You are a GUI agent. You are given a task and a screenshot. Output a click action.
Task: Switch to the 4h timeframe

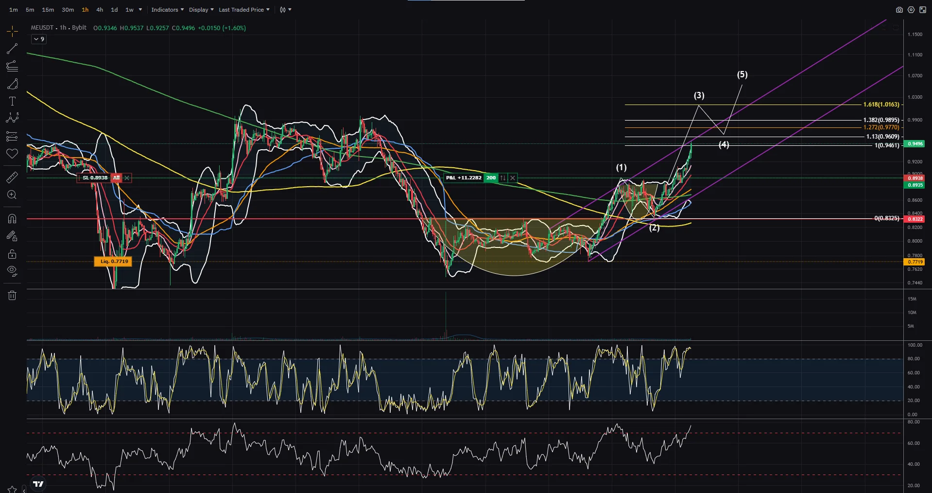[100, 10]
